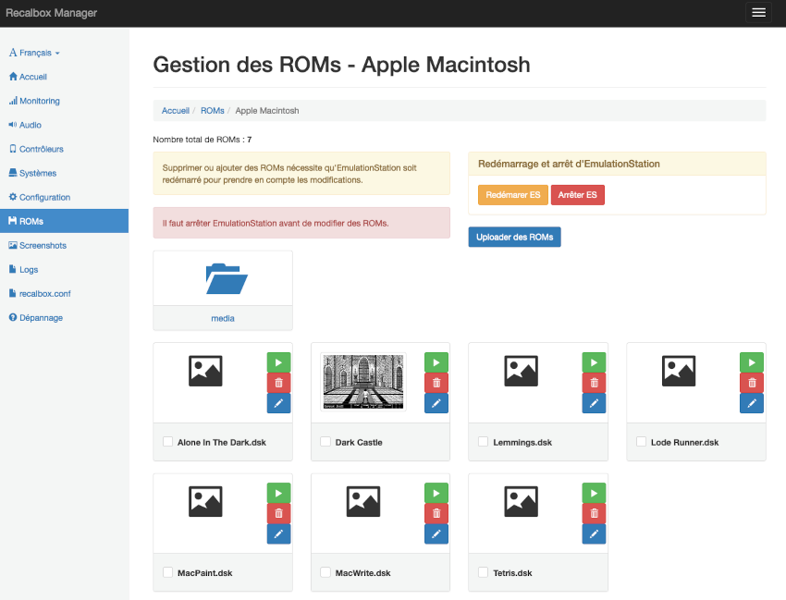
Task: Check the MacPaint.dsk checkbox
Action: 168,572
